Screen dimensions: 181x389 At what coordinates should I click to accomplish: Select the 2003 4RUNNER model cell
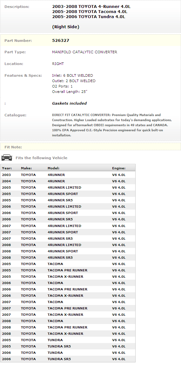[x=56, y=175]
